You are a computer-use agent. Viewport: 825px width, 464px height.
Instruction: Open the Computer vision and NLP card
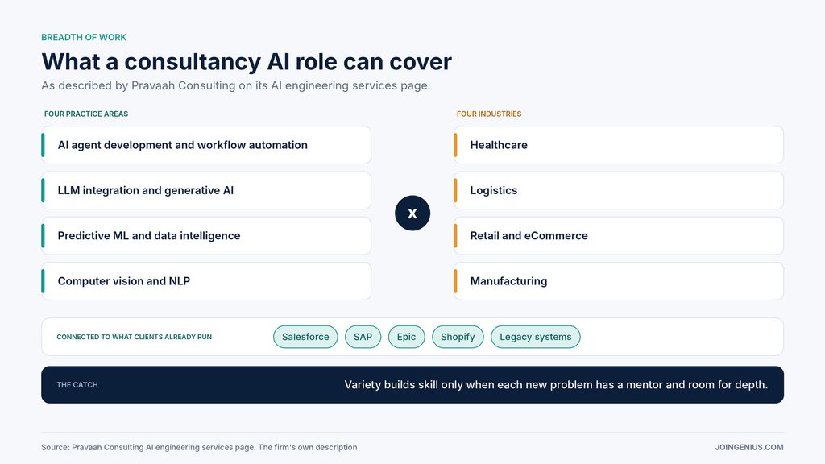(x=206, y=281)
